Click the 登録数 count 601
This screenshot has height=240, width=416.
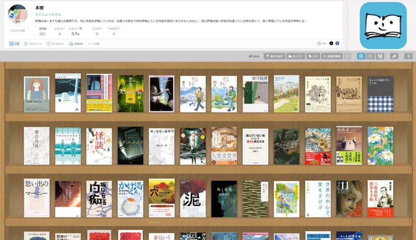pos(43,34)
